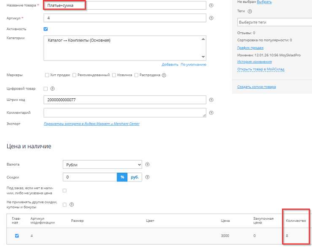Click the Добавить category link

coord(169,64)
